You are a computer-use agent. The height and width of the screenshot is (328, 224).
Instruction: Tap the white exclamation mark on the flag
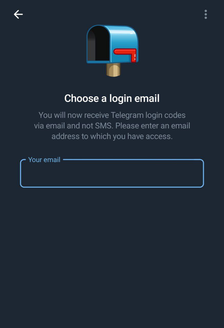pos(135,57)
